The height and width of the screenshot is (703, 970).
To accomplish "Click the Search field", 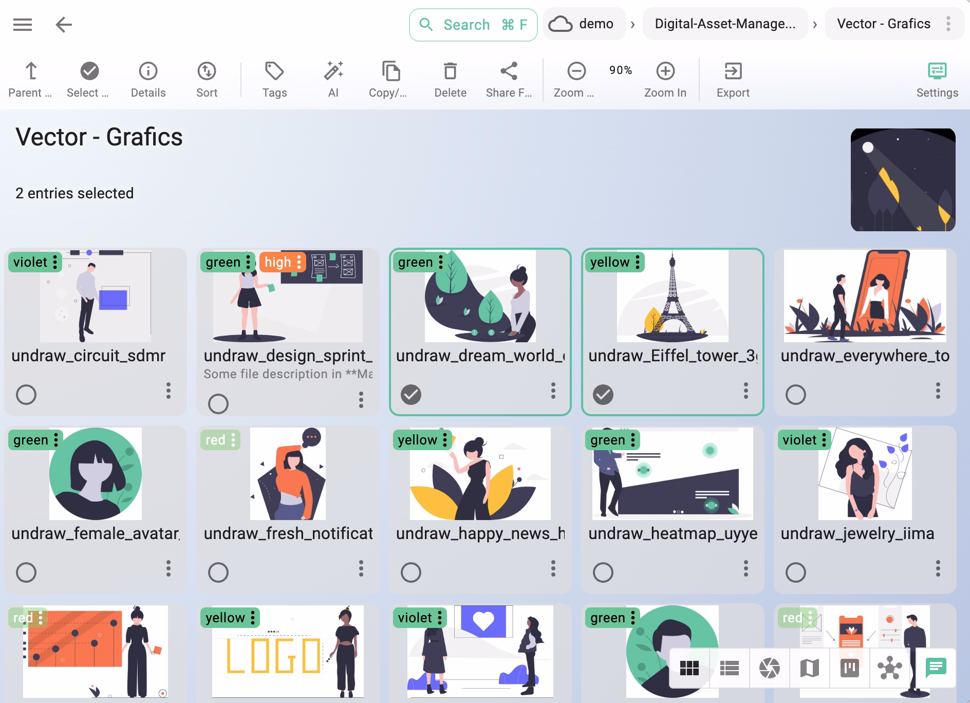I will point(472,24).
